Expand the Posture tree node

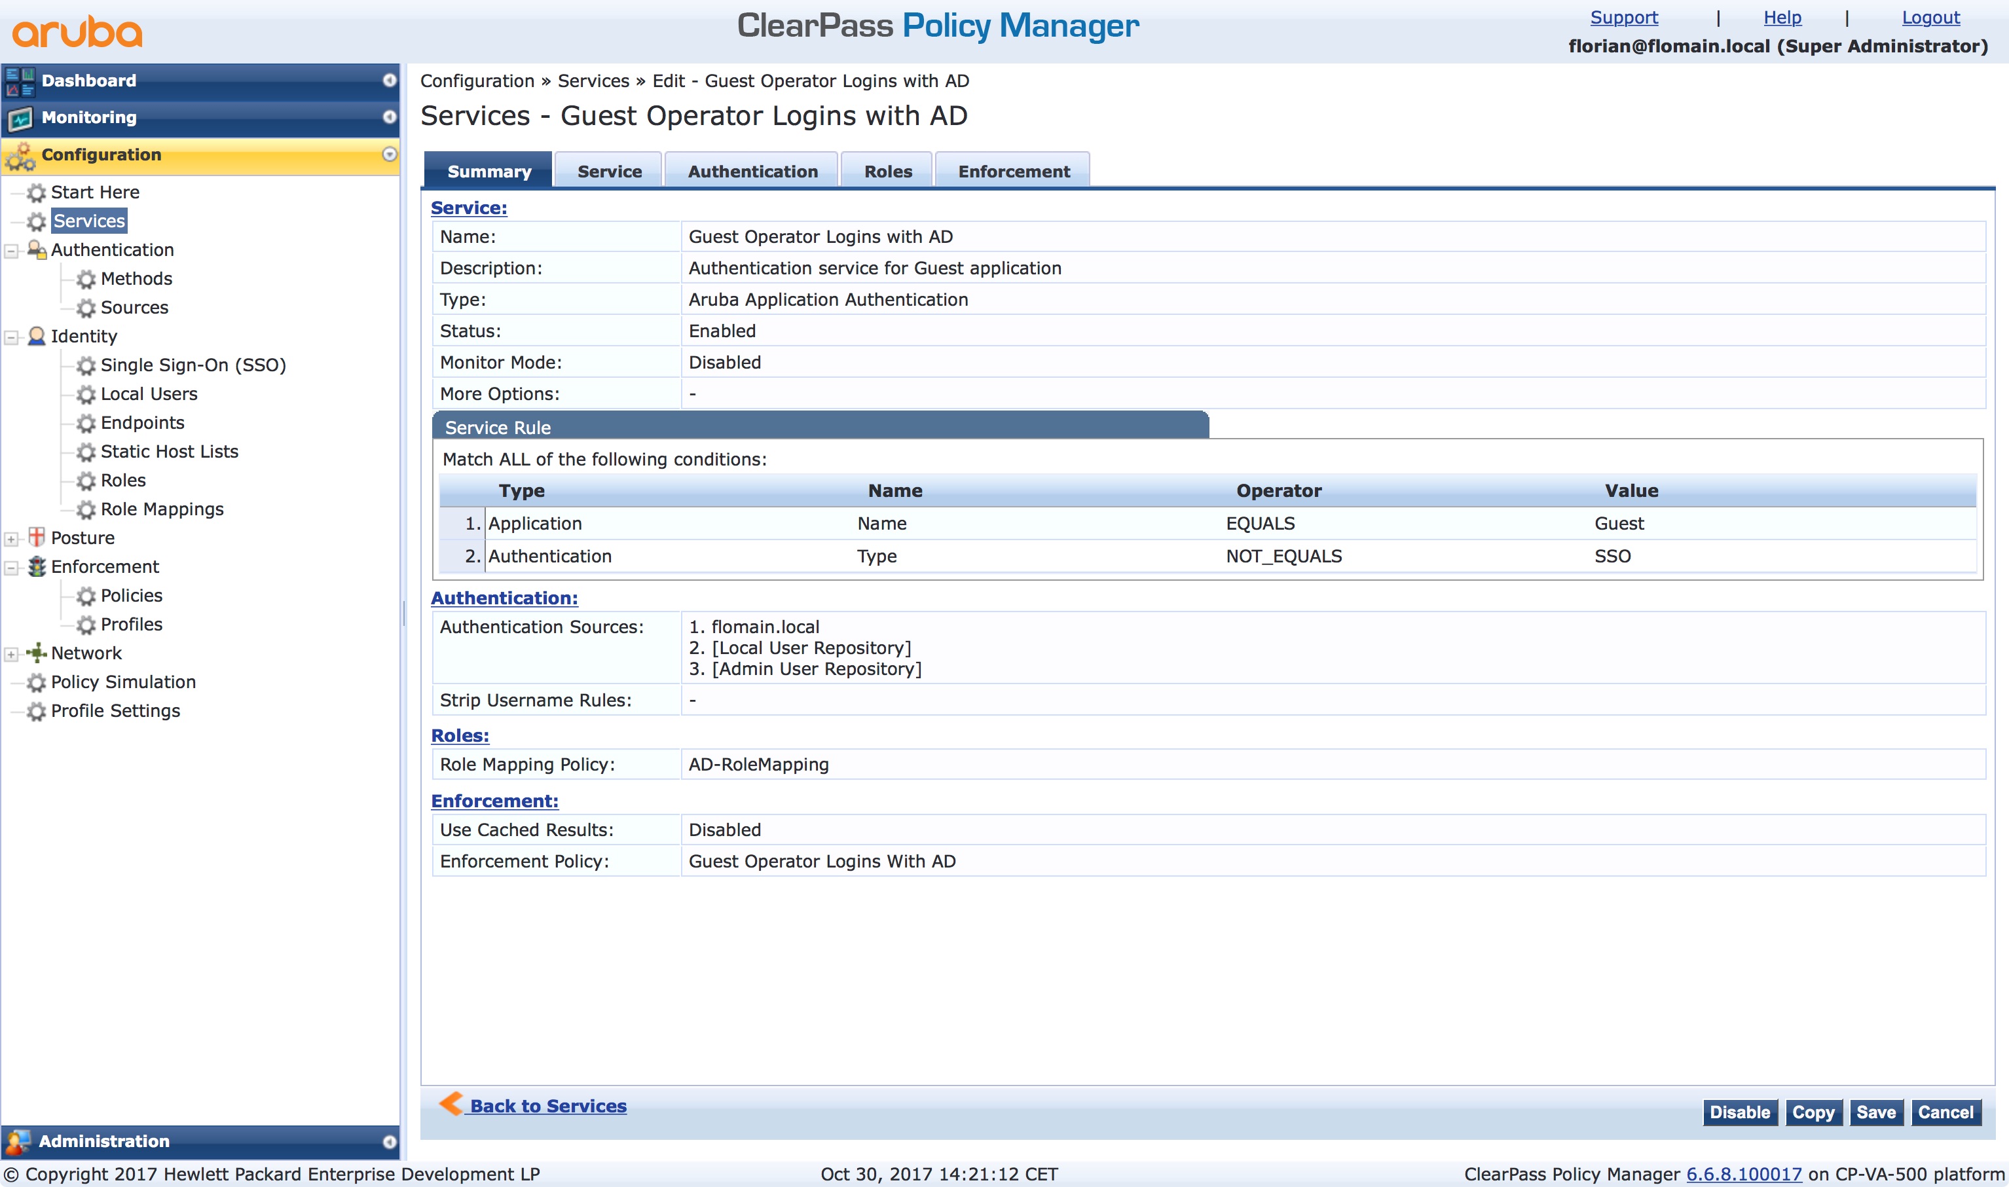pyautogui.click(x=11, y=539)
